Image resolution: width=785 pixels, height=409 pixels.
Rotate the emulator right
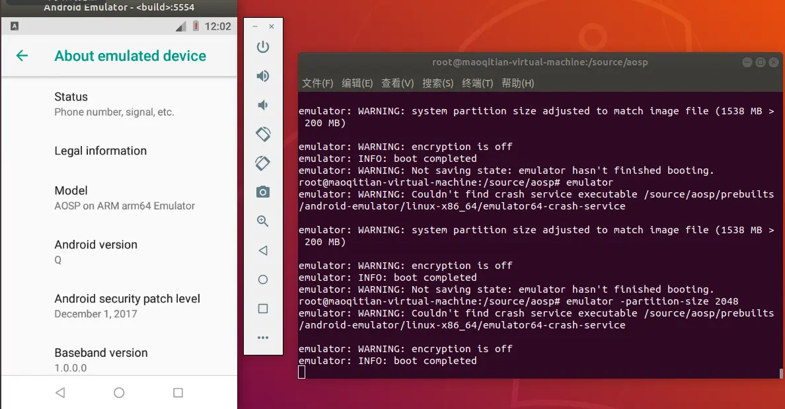pos(263,163)
